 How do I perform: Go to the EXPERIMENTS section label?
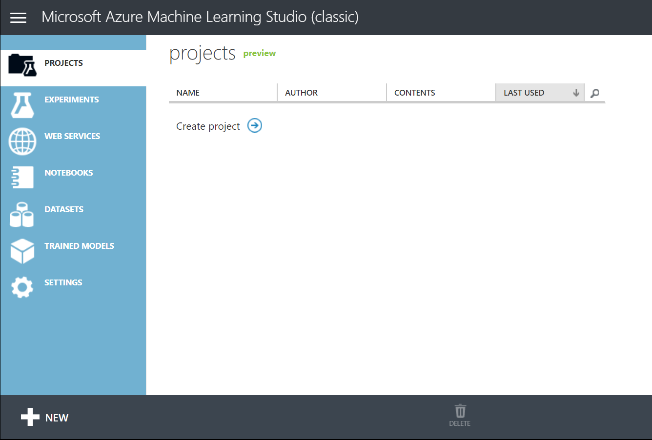[x=72, y=100]
